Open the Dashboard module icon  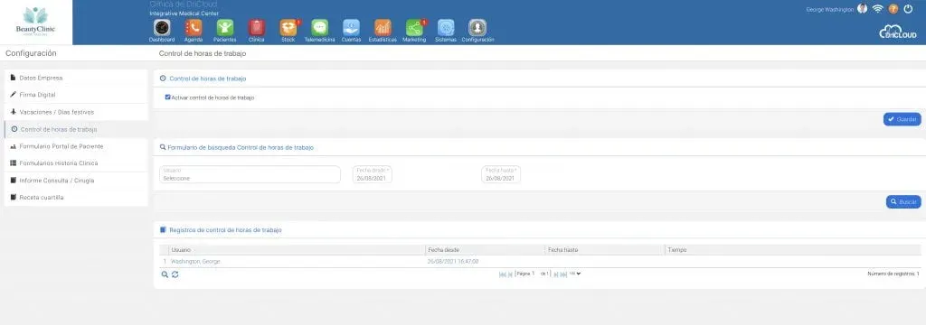[x=162, y=28]
